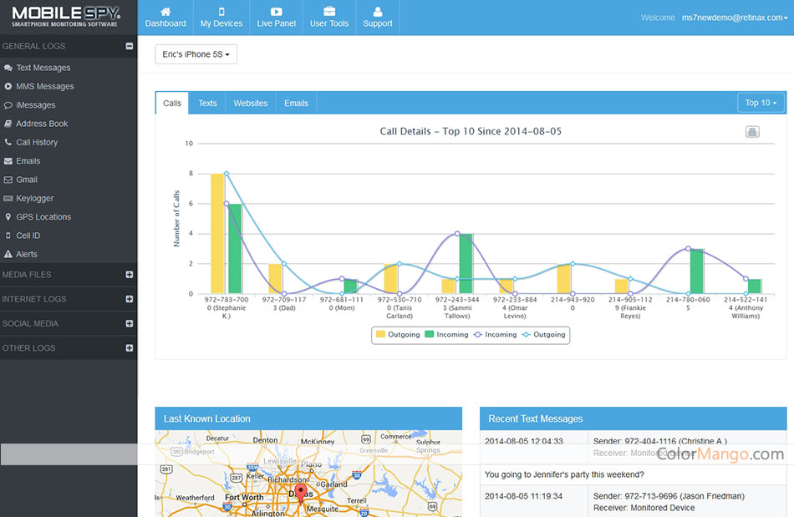Open the Cell ID log
This screenshot has width=794, height=517.
[28, 236]
